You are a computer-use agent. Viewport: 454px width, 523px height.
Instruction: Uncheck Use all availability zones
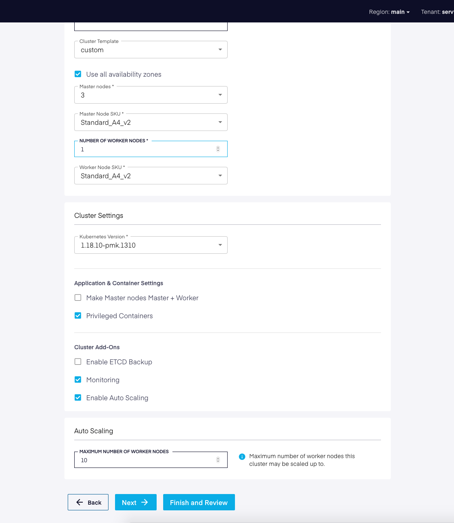[78, 74]
